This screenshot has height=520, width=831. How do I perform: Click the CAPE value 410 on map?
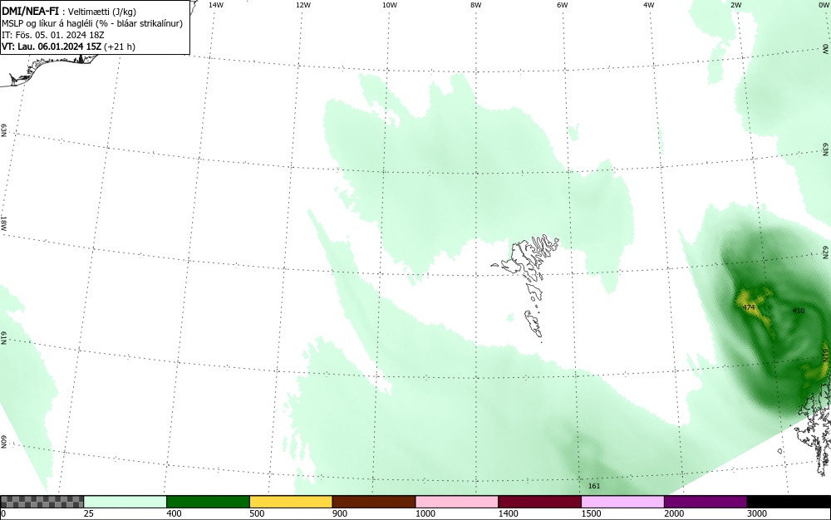tap(798, 311)
